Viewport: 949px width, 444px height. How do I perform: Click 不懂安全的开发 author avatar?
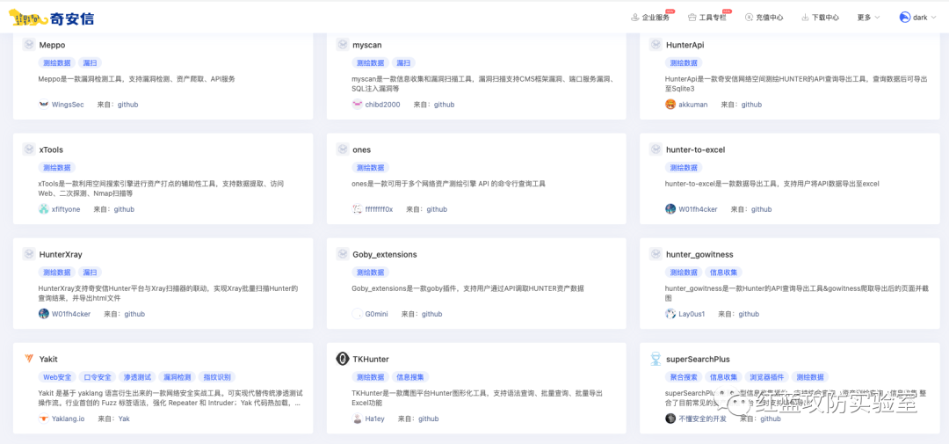tap(670, 419)
